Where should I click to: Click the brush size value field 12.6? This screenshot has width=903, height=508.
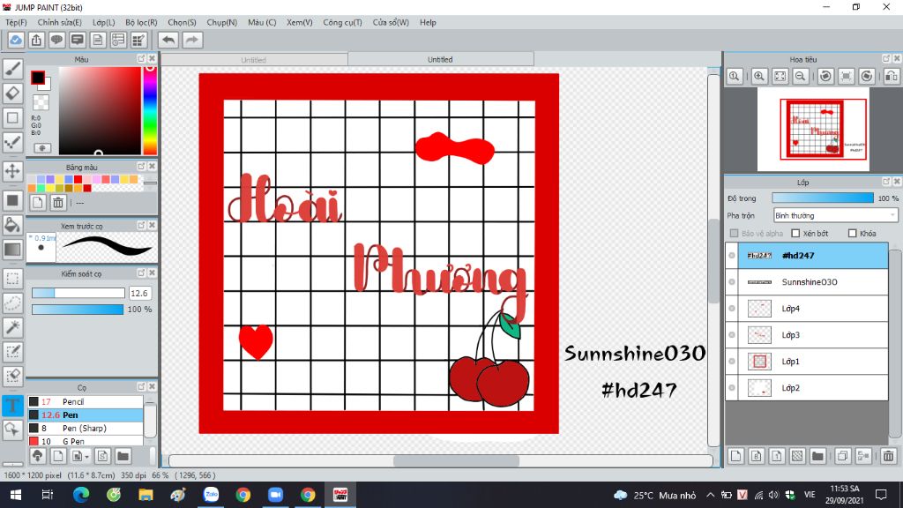click(140, 293)
